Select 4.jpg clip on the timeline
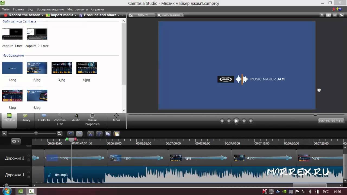This screenshot has height=195, width=347. point(264,158)
